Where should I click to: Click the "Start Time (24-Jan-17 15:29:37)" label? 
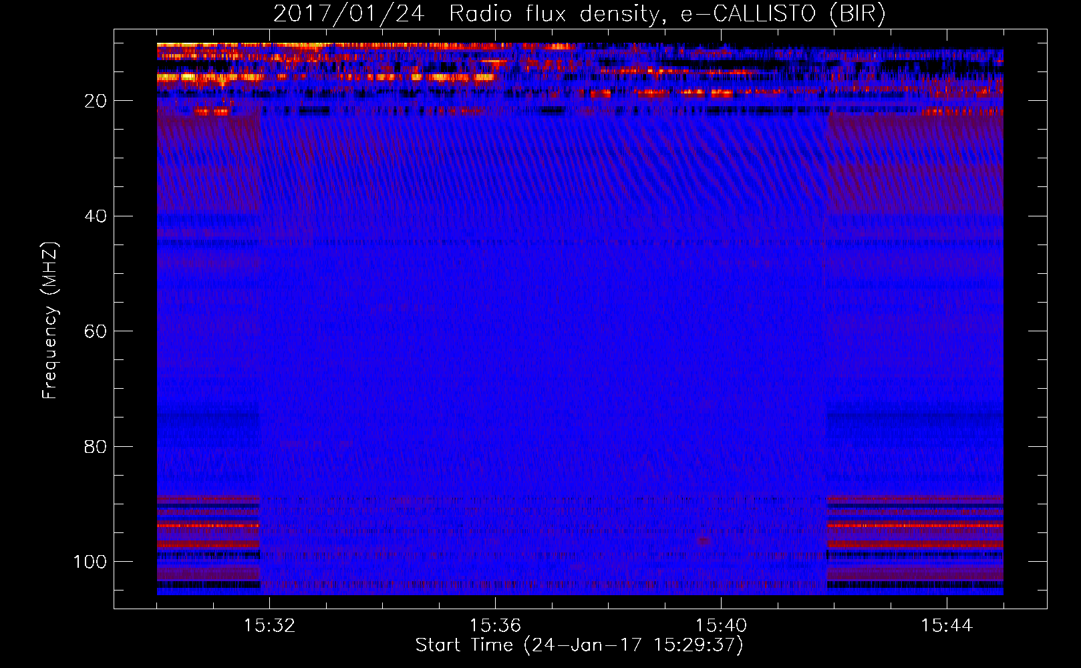click(579, 645)
